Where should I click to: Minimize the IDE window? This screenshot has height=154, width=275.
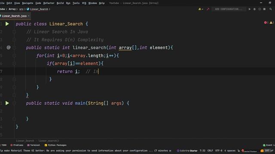point(261,3)
